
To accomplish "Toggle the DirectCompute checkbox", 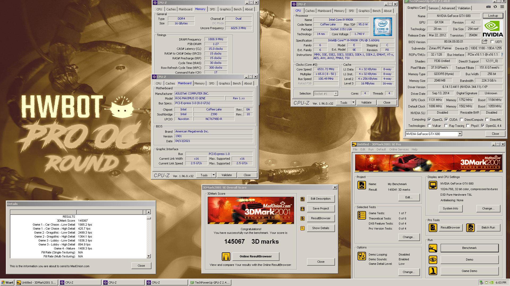I will [x=461, y=120].
